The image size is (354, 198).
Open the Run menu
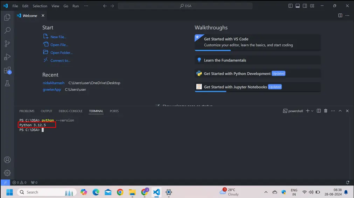coord(76,6)
